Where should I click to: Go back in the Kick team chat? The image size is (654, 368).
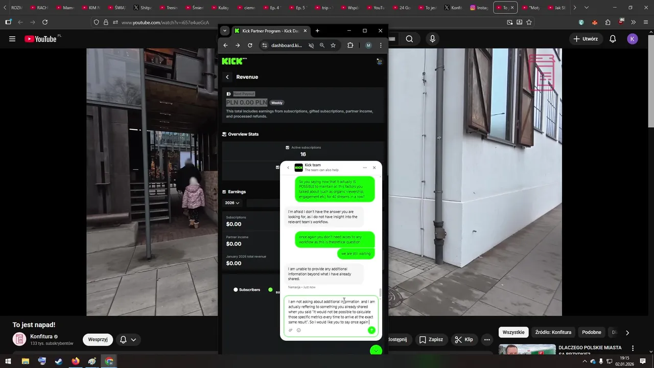288,168
